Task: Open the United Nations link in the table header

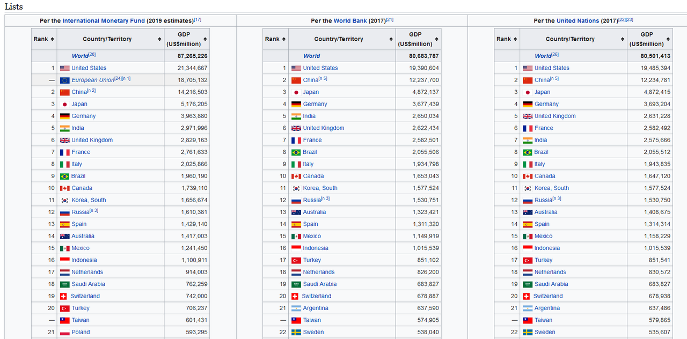Action: tap(578, 21)
